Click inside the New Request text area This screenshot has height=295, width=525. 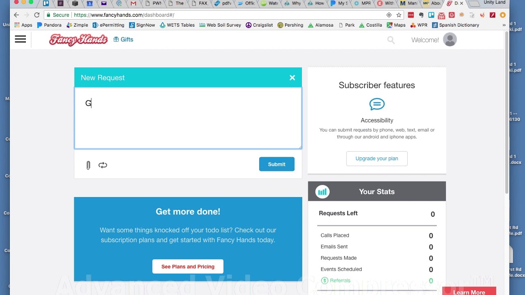click(x=188, y=118)
